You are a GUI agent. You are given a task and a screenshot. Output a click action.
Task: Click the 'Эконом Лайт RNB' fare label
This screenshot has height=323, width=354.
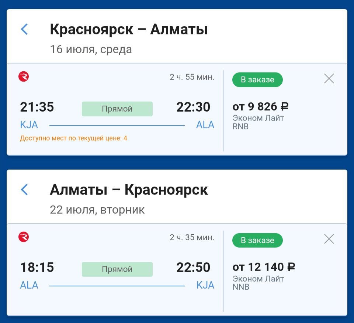(x=258, y=122)
